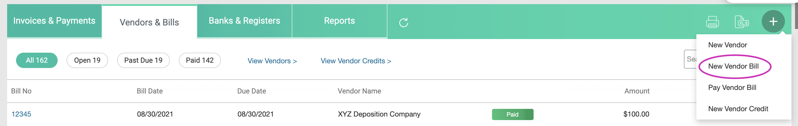Choose Pay Vendor Bill menu option

point(732,88)
